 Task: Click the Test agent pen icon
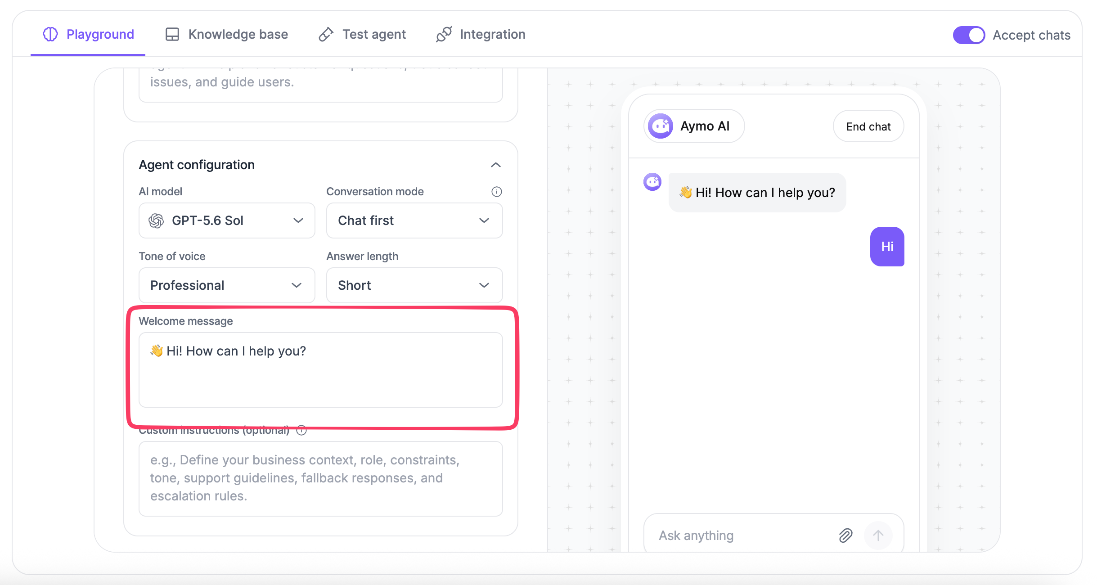(326, 34)
